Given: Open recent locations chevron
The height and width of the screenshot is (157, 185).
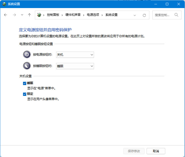Looking at the screenshot, I should point(22,15).
